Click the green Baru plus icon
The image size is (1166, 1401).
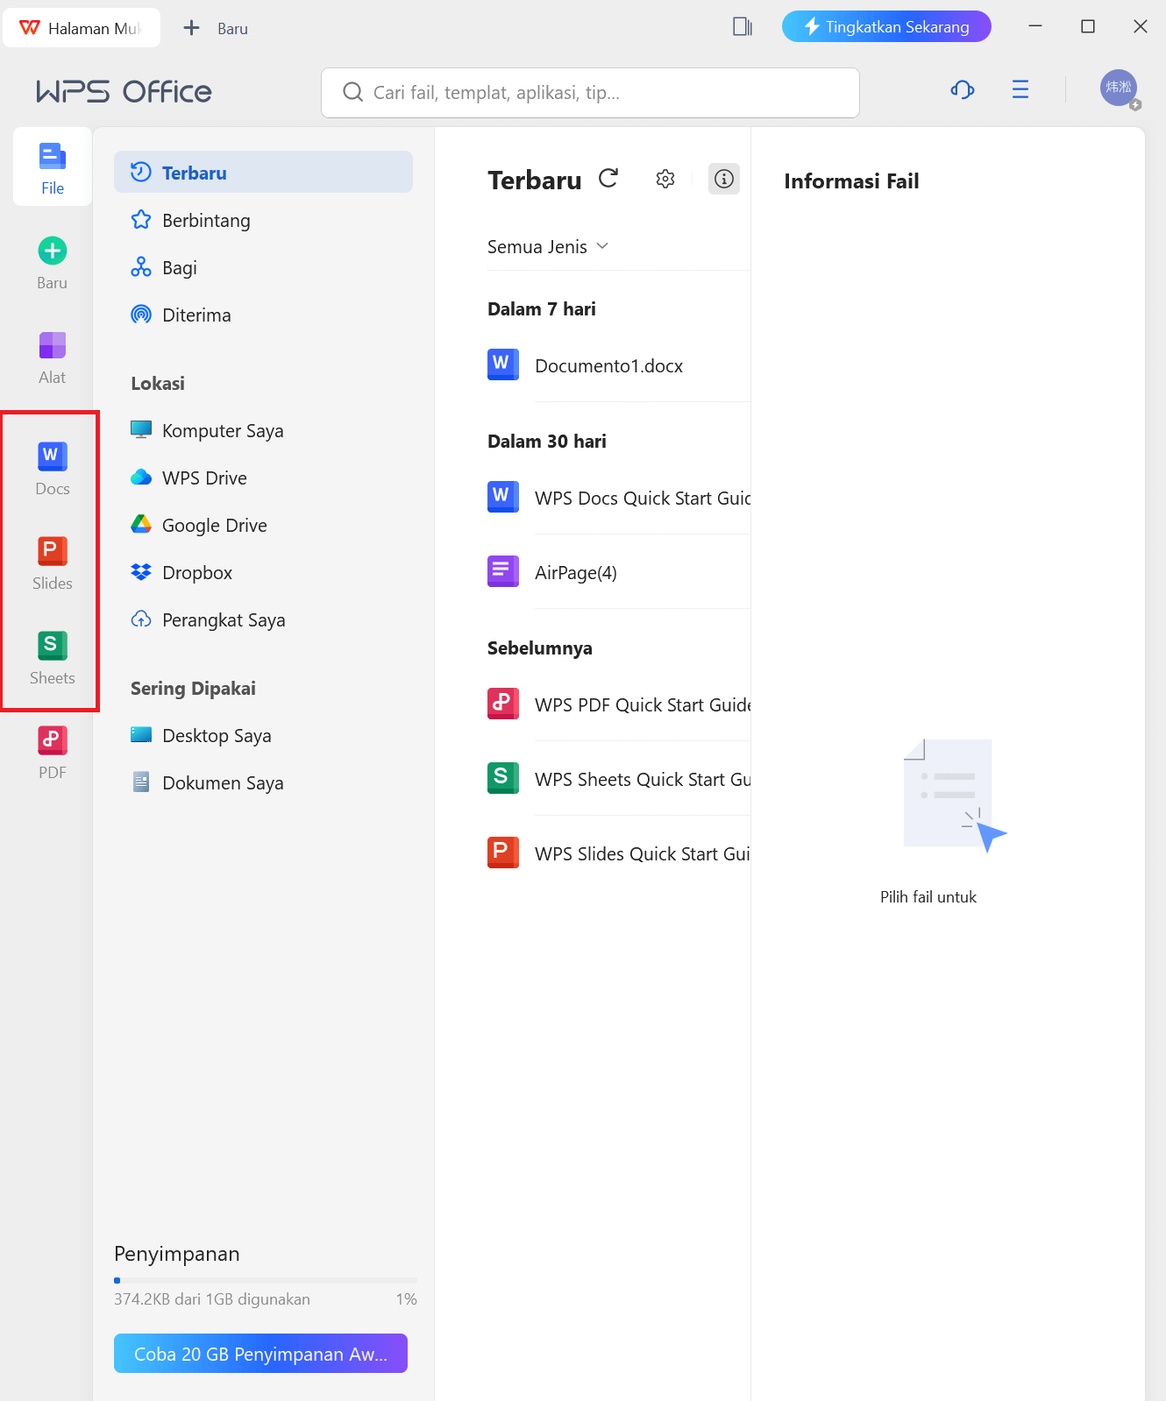tap(52, 251)
